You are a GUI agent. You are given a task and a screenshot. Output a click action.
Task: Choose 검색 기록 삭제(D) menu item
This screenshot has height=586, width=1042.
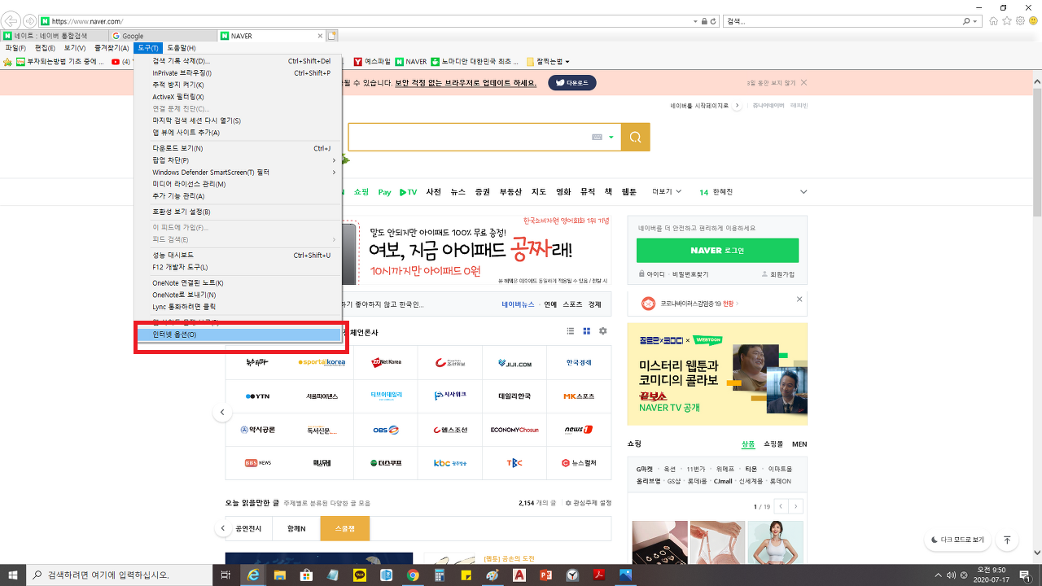(238, 61)
